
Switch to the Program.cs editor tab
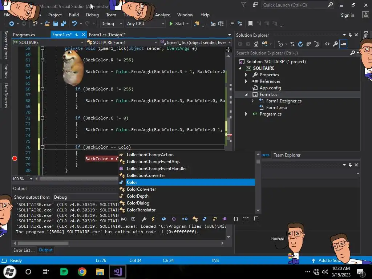pyautogui.click(x=24, y=35)
